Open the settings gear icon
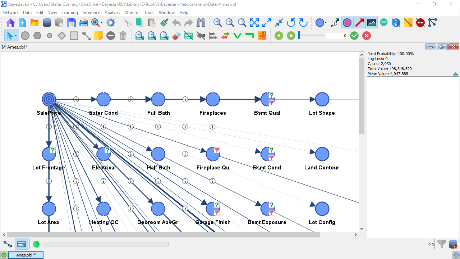 click(x=111, y=23)
